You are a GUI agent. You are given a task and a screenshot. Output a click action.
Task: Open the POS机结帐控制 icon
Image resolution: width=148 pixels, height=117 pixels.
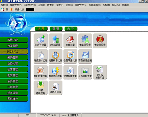40,88
